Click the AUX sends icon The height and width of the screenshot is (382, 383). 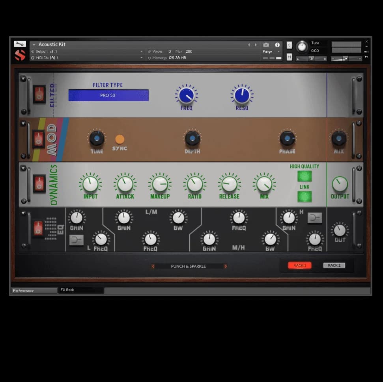[367, 50]
